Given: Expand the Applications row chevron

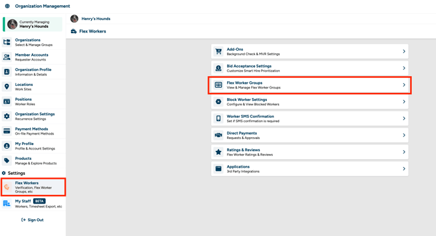Looking at the screenshot, I should pyautogui.click(x=404, y=169).
